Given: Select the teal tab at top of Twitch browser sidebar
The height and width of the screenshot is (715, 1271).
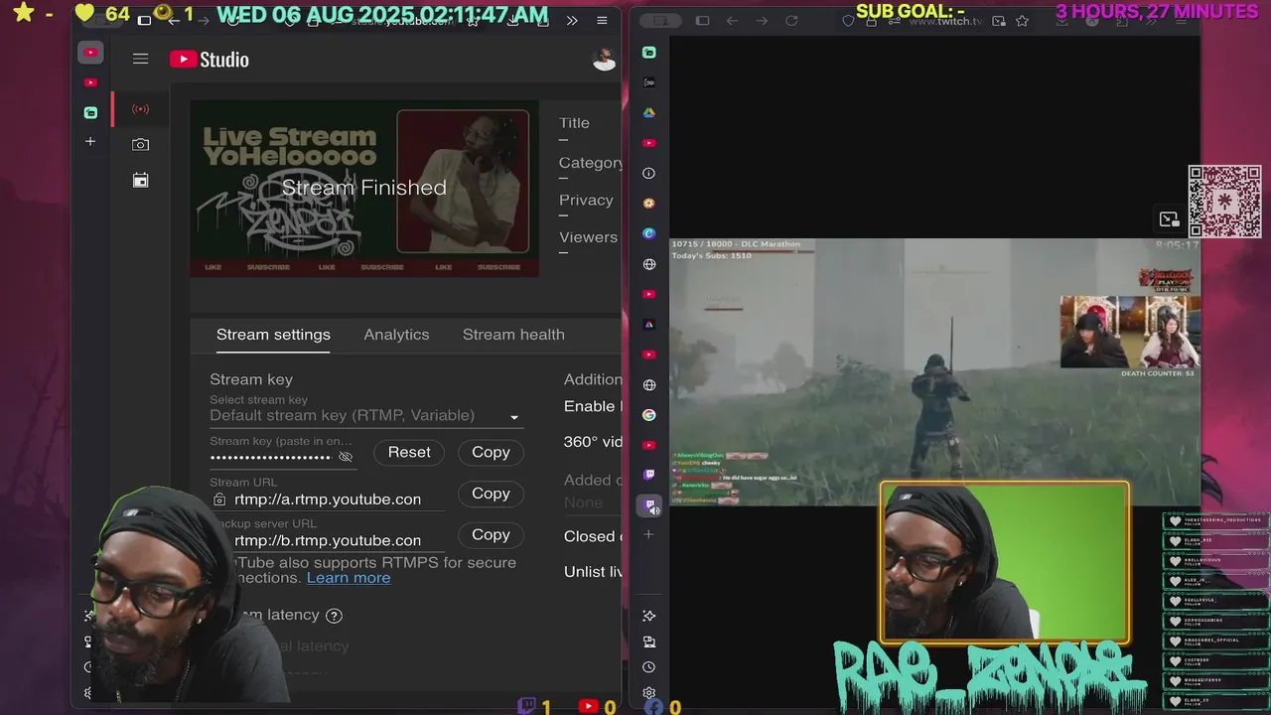Looking at the screenshot, I should (649, 53).
